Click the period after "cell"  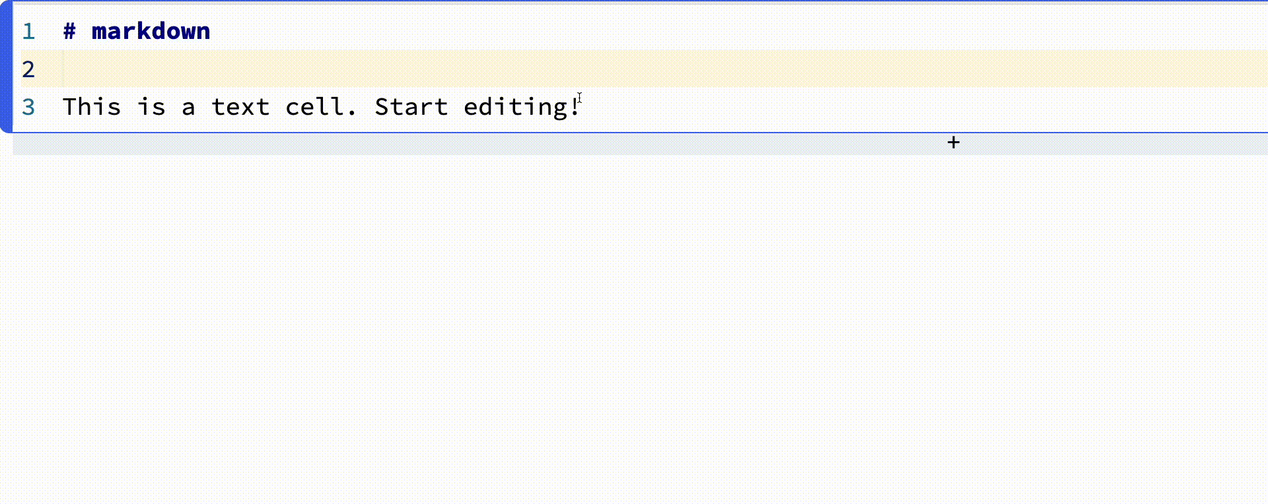click(x=351, y=107)
